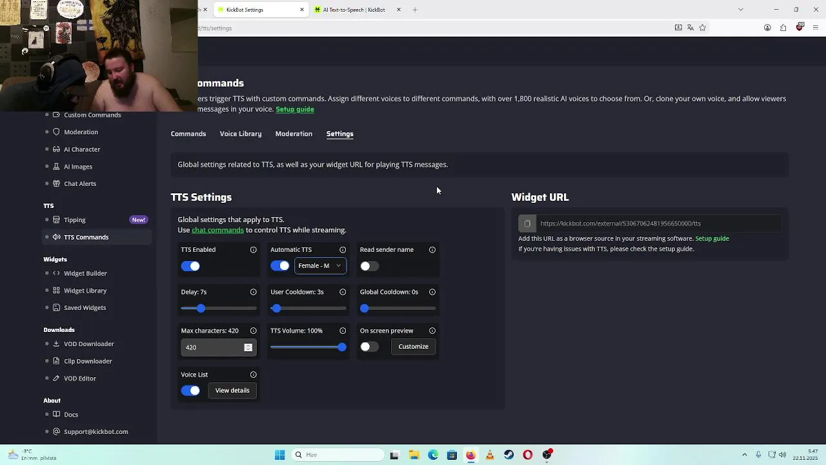The height and width of the screenshot is (465, 826).
Task: Click the Max characters number stepper arrows
Action: 248,347
